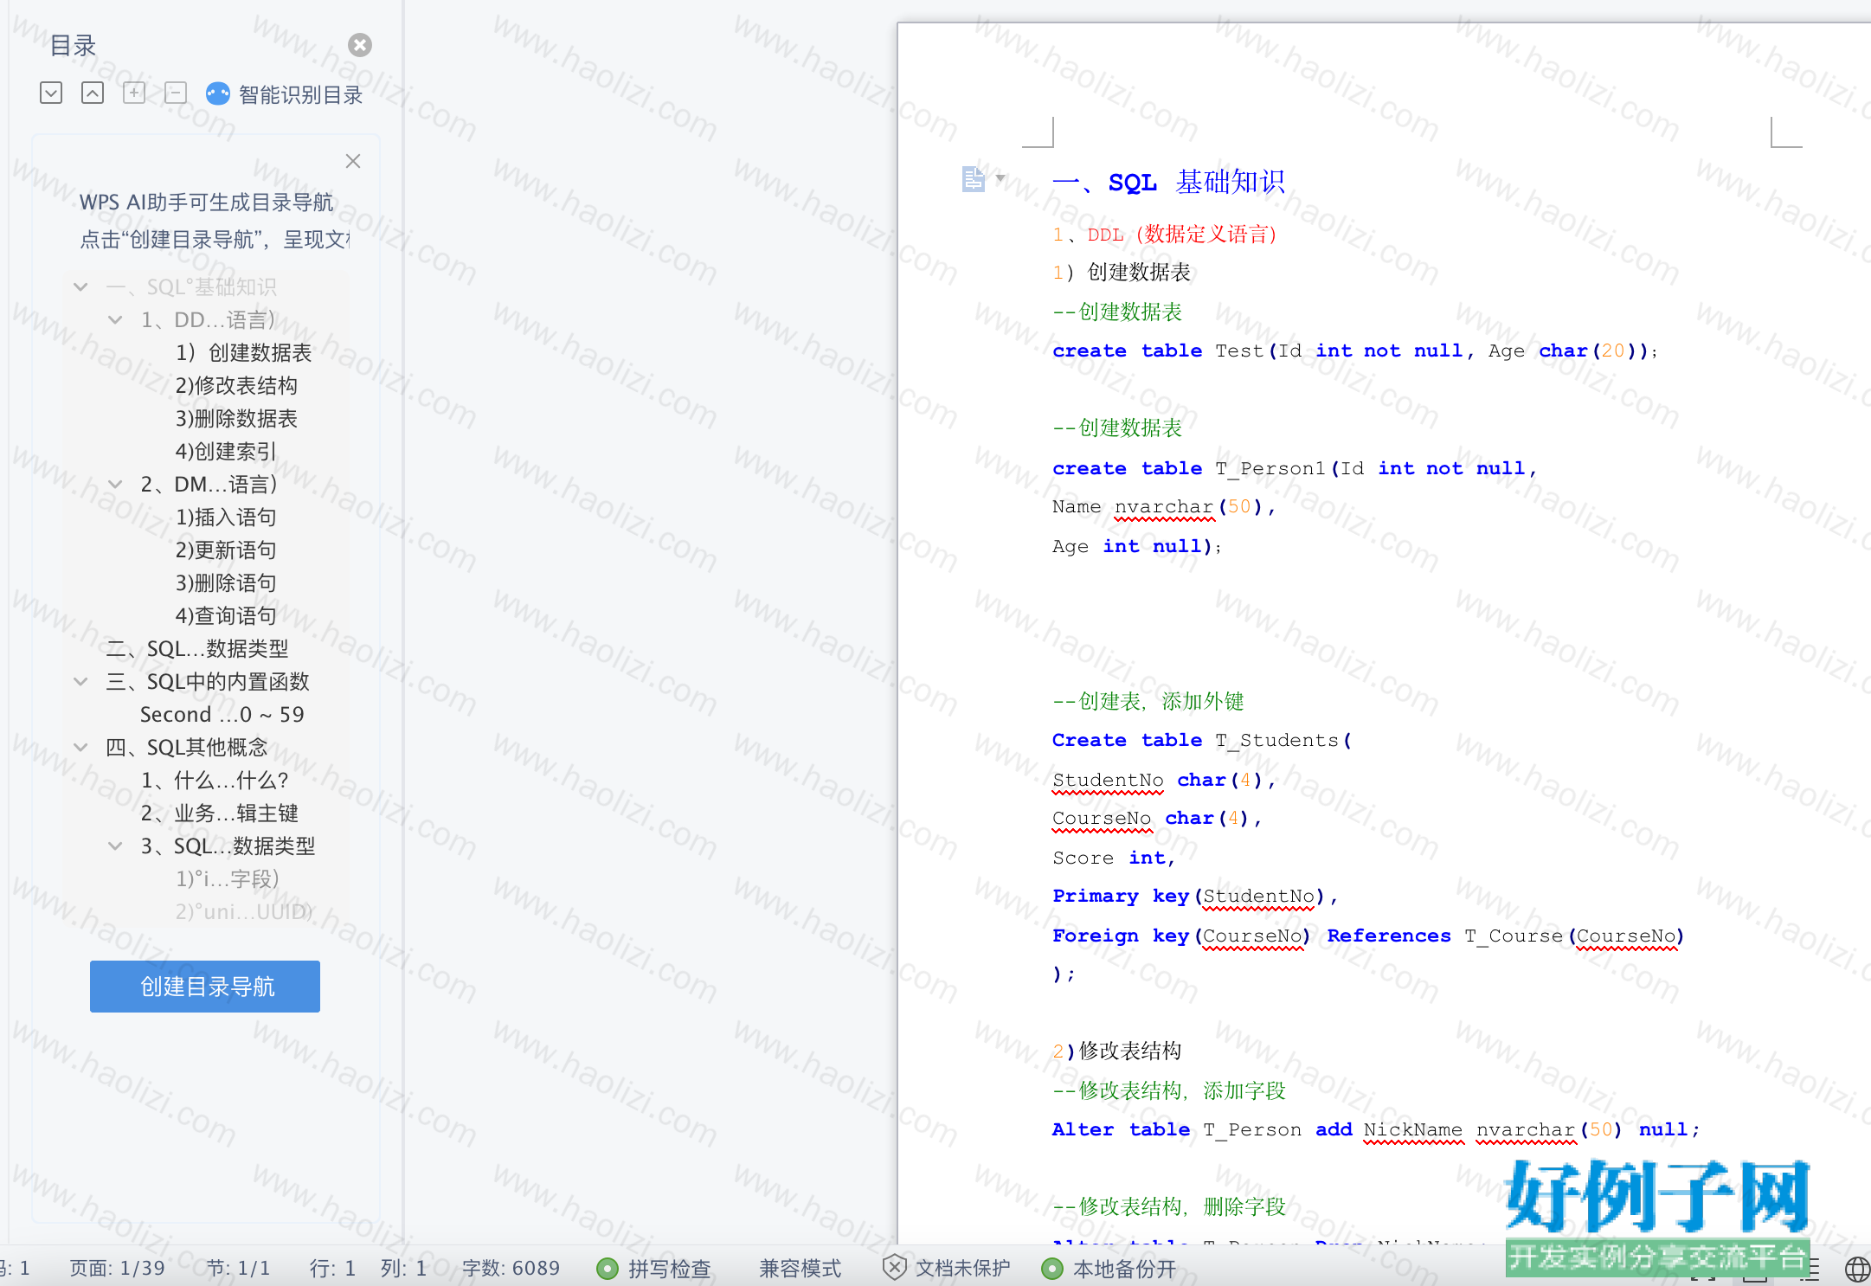The width and height of the screenshot is (1871, 1286).
Task: Click the collapse-all up arrow icon in 目录 toolbar
Action: [93, 93]
